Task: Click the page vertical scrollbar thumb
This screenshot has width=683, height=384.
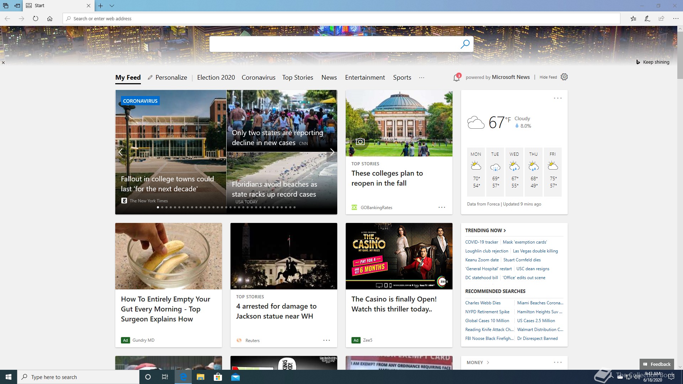Action: 680,55
